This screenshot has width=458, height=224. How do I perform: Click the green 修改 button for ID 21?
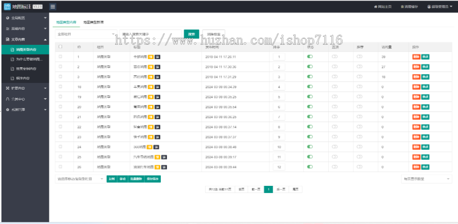click(x=425, y=117)
